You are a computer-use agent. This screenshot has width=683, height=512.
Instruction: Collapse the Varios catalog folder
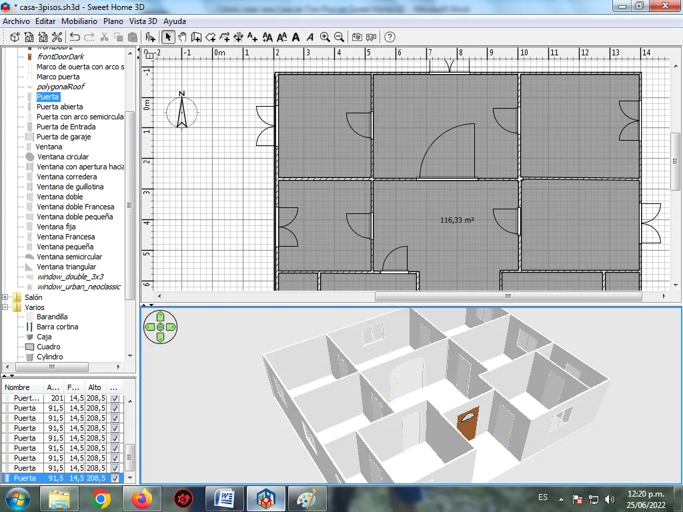tap(5, 307)
